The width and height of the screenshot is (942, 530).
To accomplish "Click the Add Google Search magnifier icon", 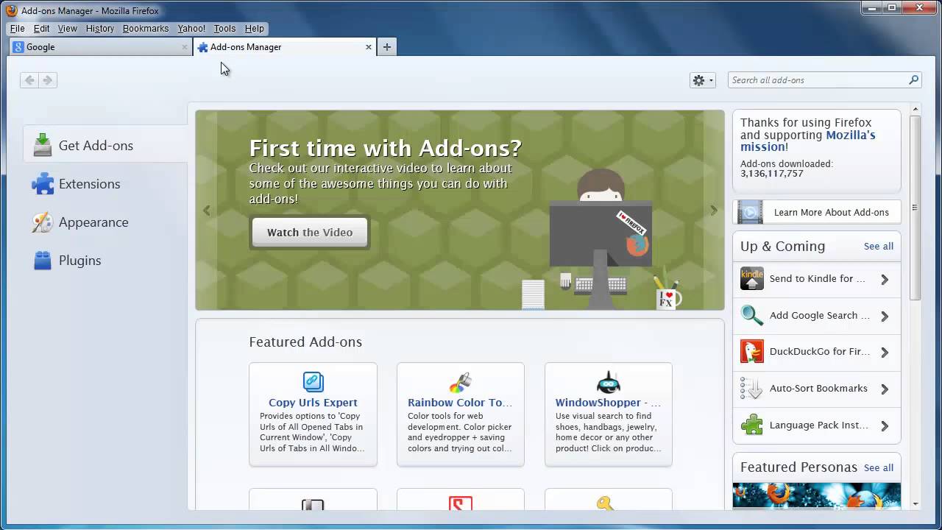I will (752, 316).
